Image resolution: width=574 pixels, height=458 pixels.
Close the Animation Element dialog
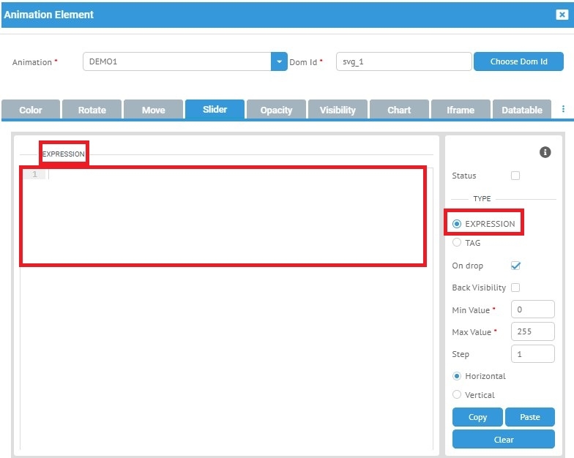562,15
